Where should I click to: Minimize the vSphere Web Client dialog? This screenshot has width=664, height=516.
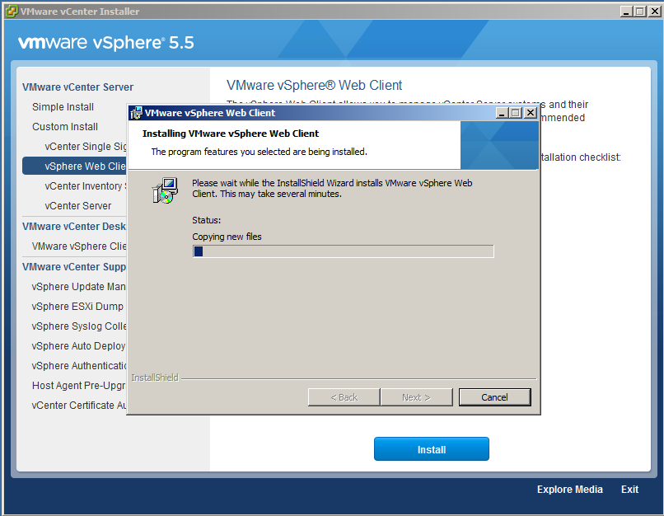[x=502, y=113]
